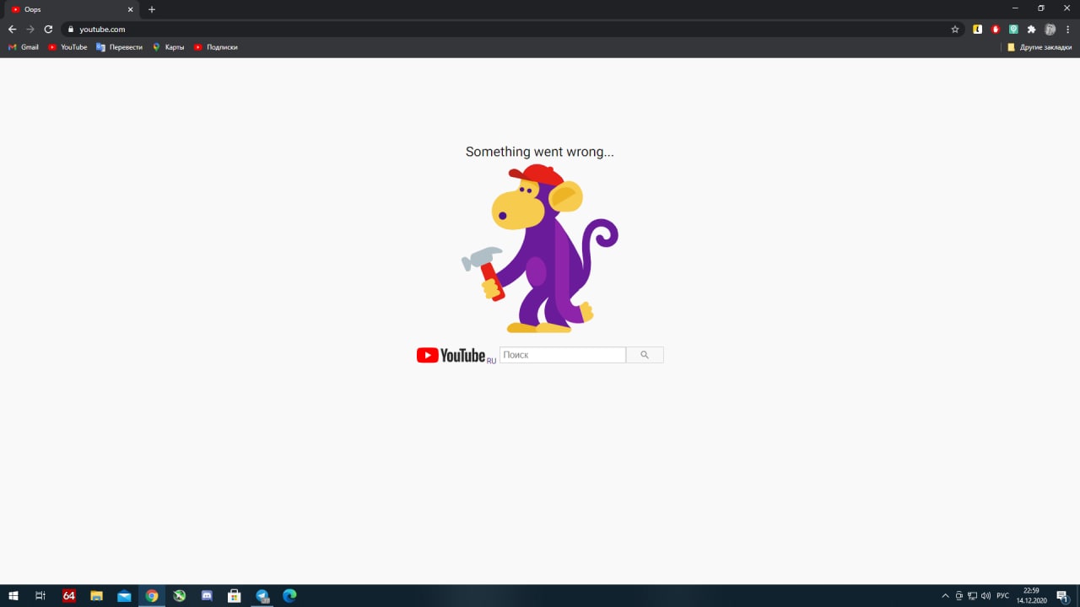Open File Explorer from the taskbar
This screenshot has height=607, width=1080.
(96, 595)
